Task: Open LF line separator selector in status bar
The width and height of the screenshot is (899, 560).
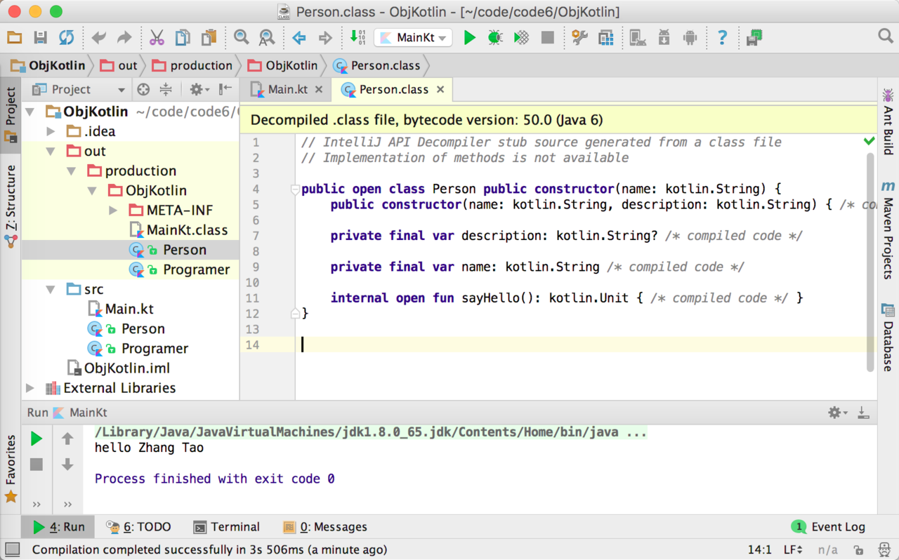Action: 793,549
